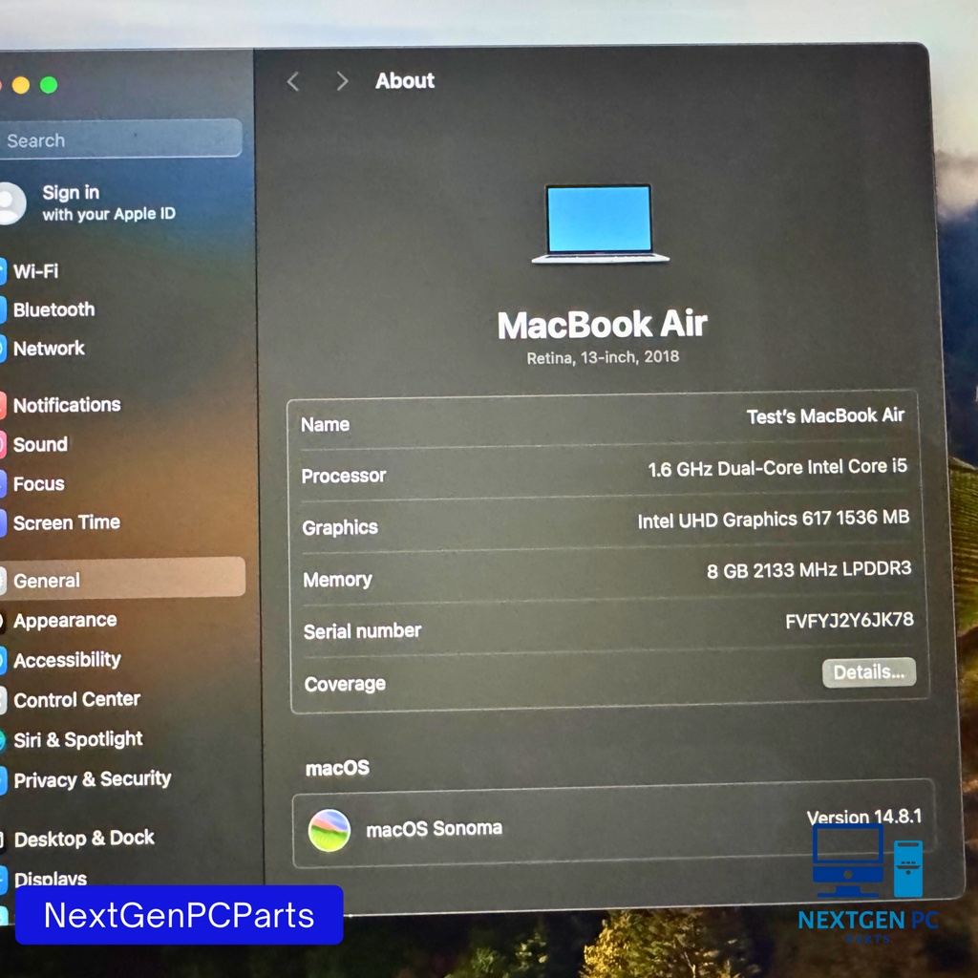Click the macOS Sonoma row label
978x978 pixels.
click(435, 829)
